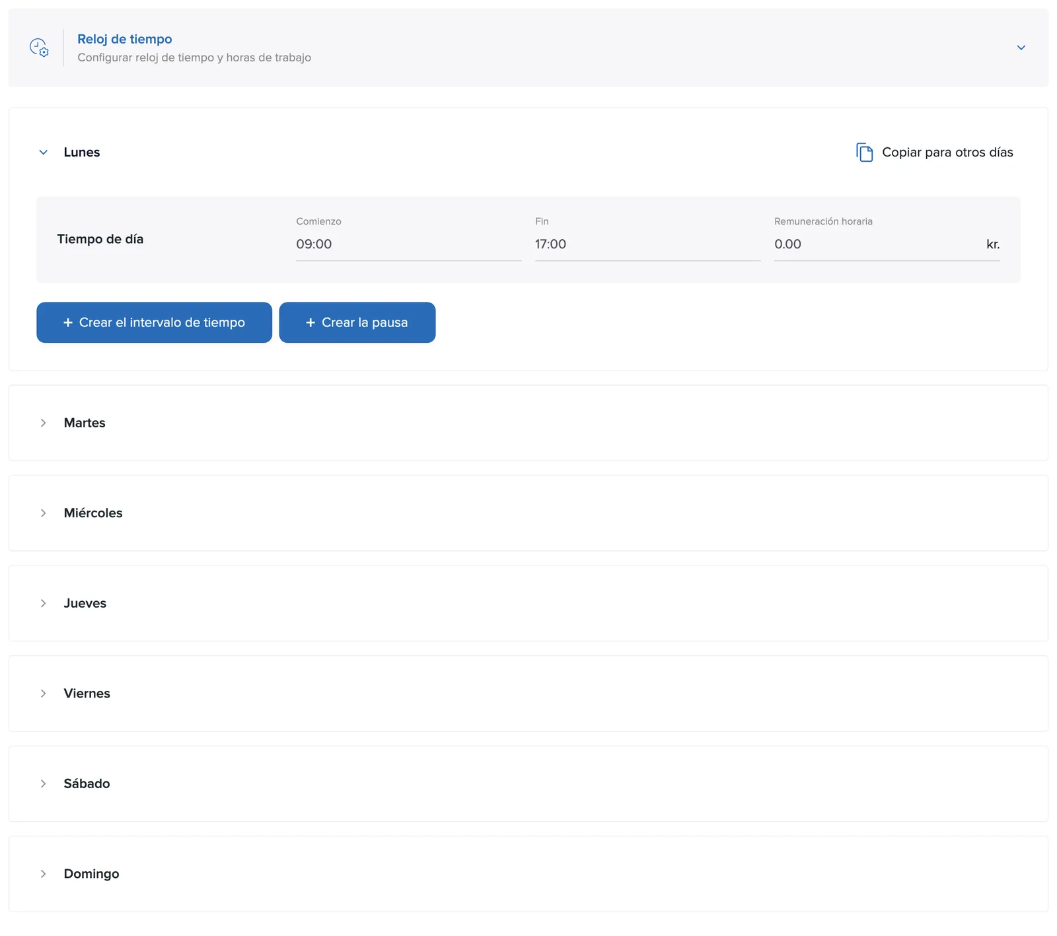The height and width of the screenshot is (936, 1057).
Task: Expand the Sábado chevron
Action: pos(44,783)
